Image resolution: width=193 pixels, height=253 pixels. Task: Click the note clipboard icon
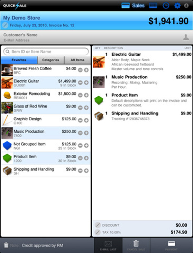6,245
